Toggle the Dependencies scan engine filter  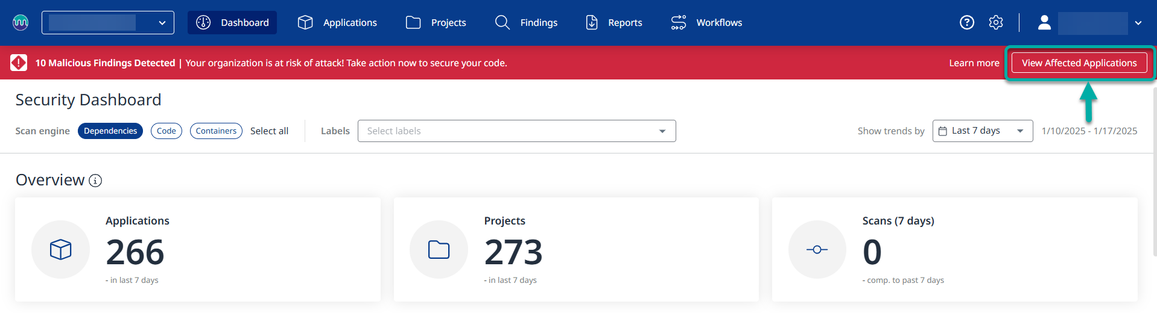(x=110, y=131)
